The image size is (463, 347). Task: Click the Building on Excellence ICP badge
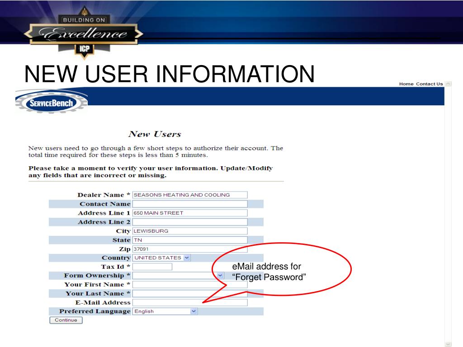84,33
